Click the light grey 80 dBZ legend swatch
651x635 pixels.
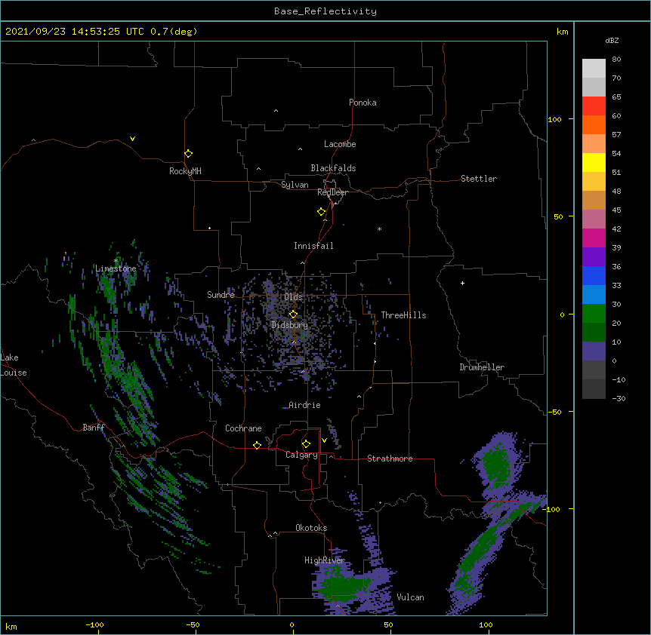tap(594, 69)
